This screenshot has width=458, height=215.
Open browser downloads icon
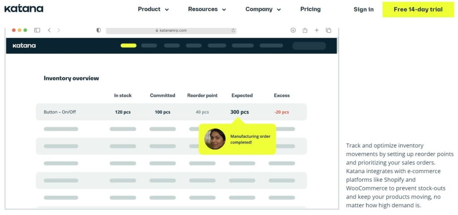293,30
